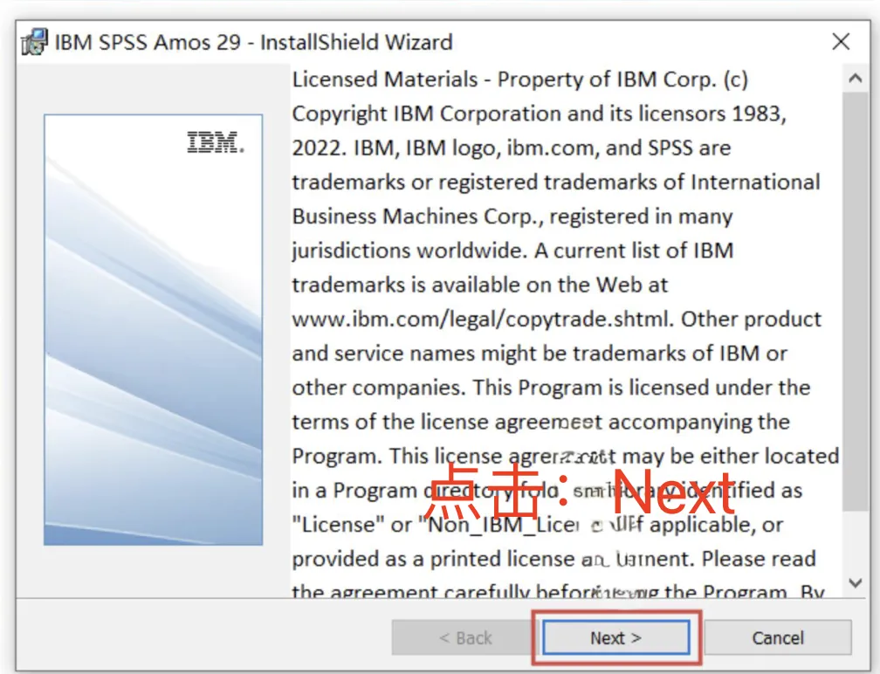Click the scrollbar up arrow
Image resolution: width=880 pixels, height=674 pixels.
(856, 79)
